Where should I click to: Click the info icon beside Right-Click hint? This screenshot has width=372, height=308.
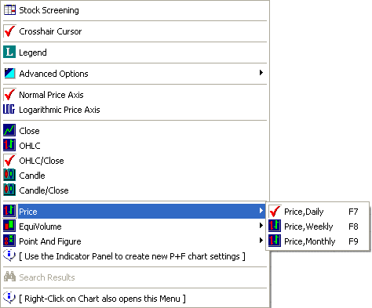[x=9, y=298]
